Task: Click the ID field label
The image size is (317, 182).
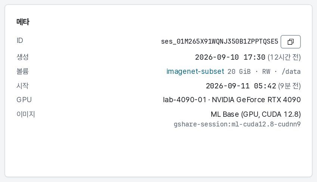Action: coord(20,41)
